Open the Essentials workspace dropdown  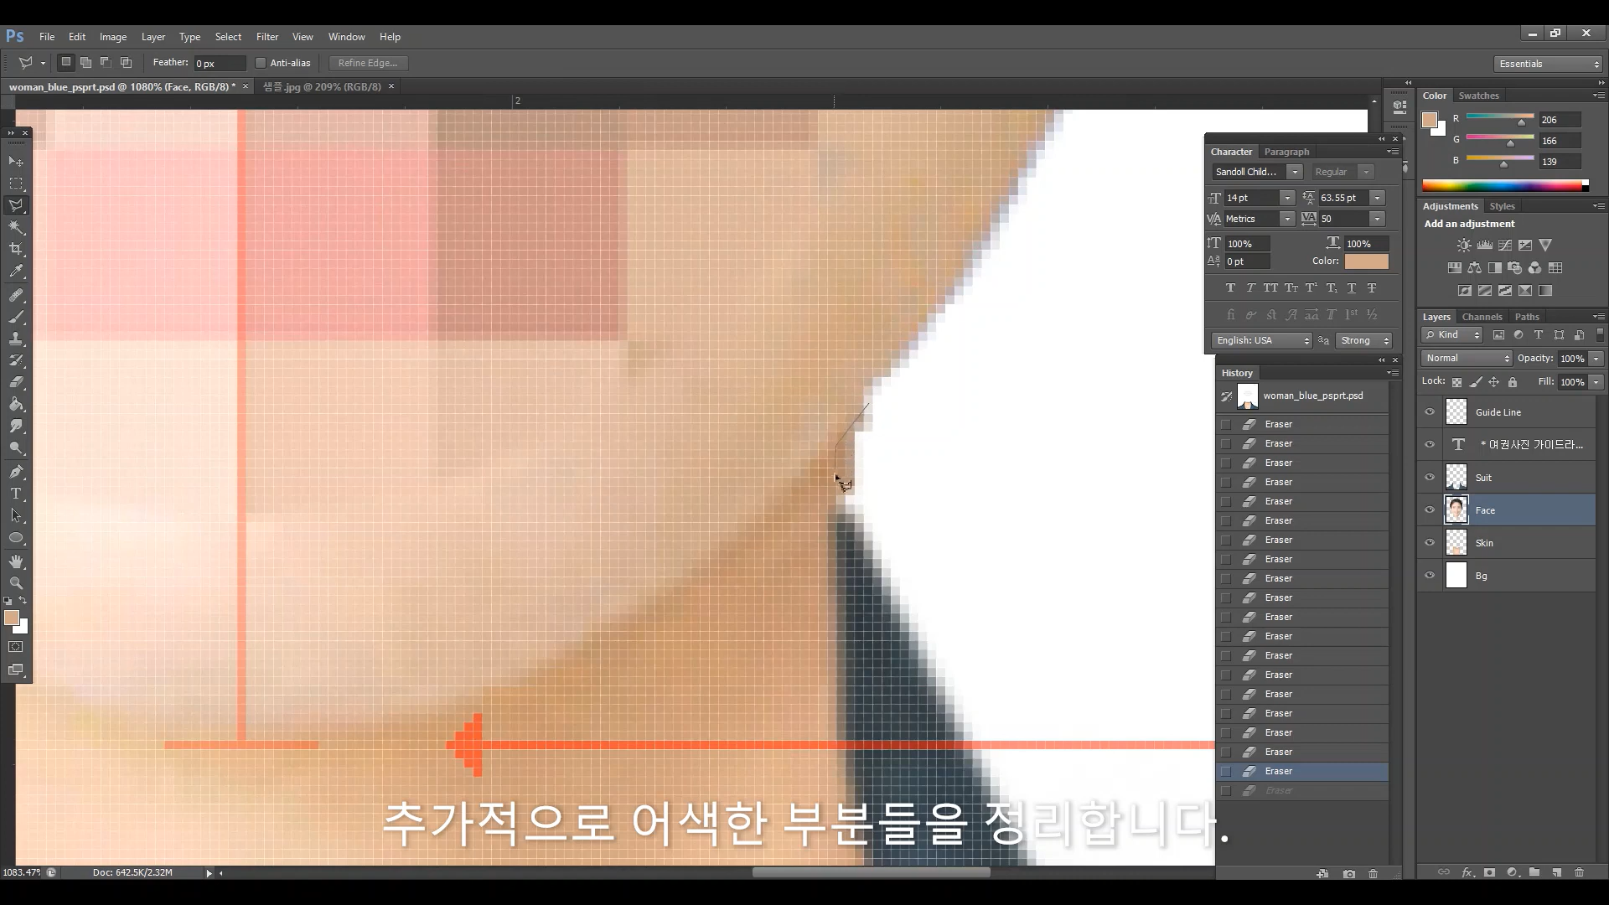tap(1549, 64)
